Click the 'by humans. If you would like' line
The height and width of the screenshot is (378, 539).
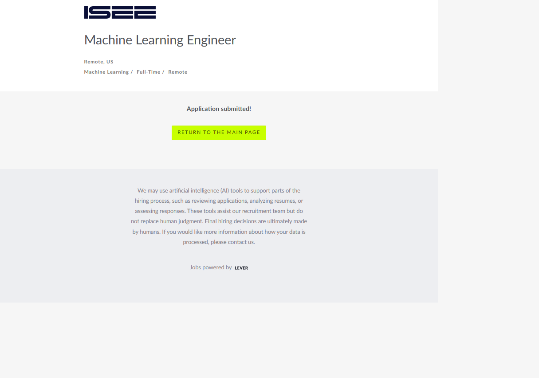(x=219, y=232)
